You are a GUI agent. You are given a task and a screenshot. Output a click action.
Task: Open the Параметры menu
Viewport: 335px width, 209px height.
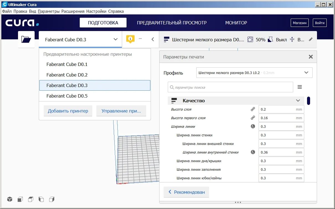[x=49, y=11]
